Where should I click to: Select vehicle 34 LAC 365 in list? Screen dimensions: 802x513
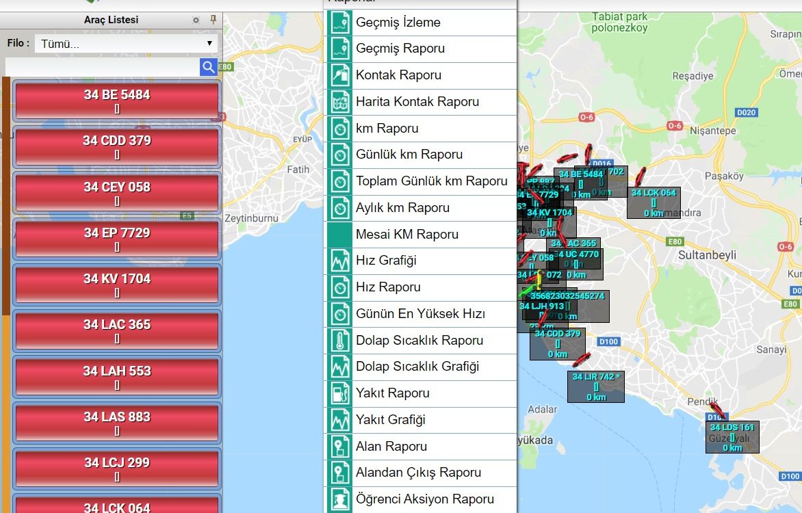click(117, 330)
